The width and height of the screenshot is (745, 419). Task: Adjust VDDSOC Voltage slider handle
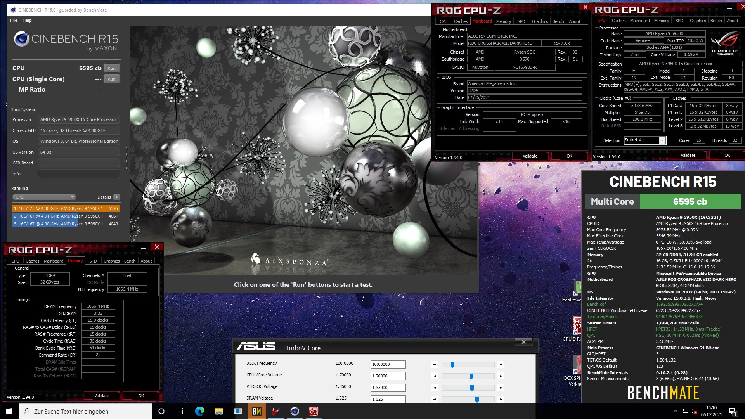tap(472, 388)
